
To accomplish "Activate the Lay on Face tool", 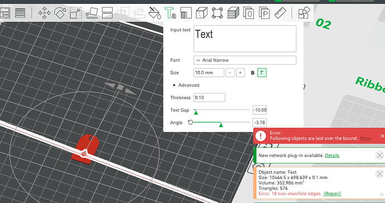I will click(x=92, y=13).
